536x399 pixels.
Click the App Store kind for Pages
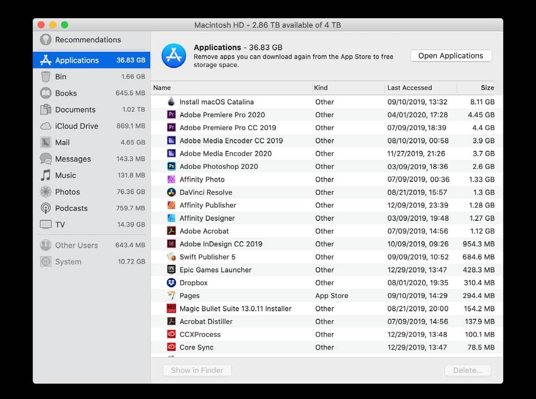coord(332,296)
